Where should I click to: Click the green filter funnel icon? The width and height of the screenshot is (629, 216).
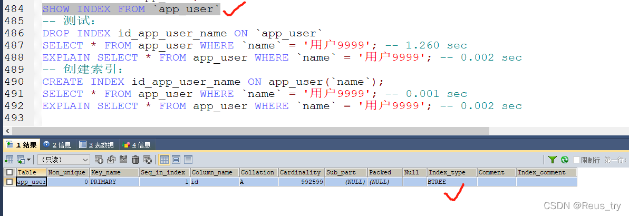pyautogui.click(x=553, y=160)
